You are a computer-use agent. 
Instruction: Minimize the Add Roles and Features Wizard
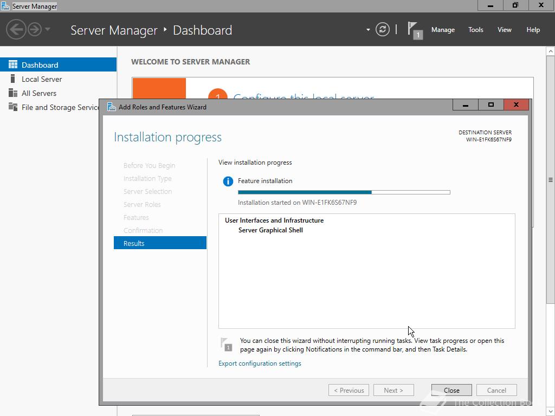pos(466,105)
